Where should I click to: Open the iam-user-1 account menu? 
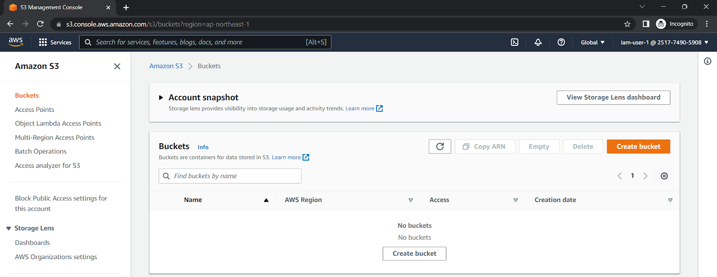click(664, 43)
